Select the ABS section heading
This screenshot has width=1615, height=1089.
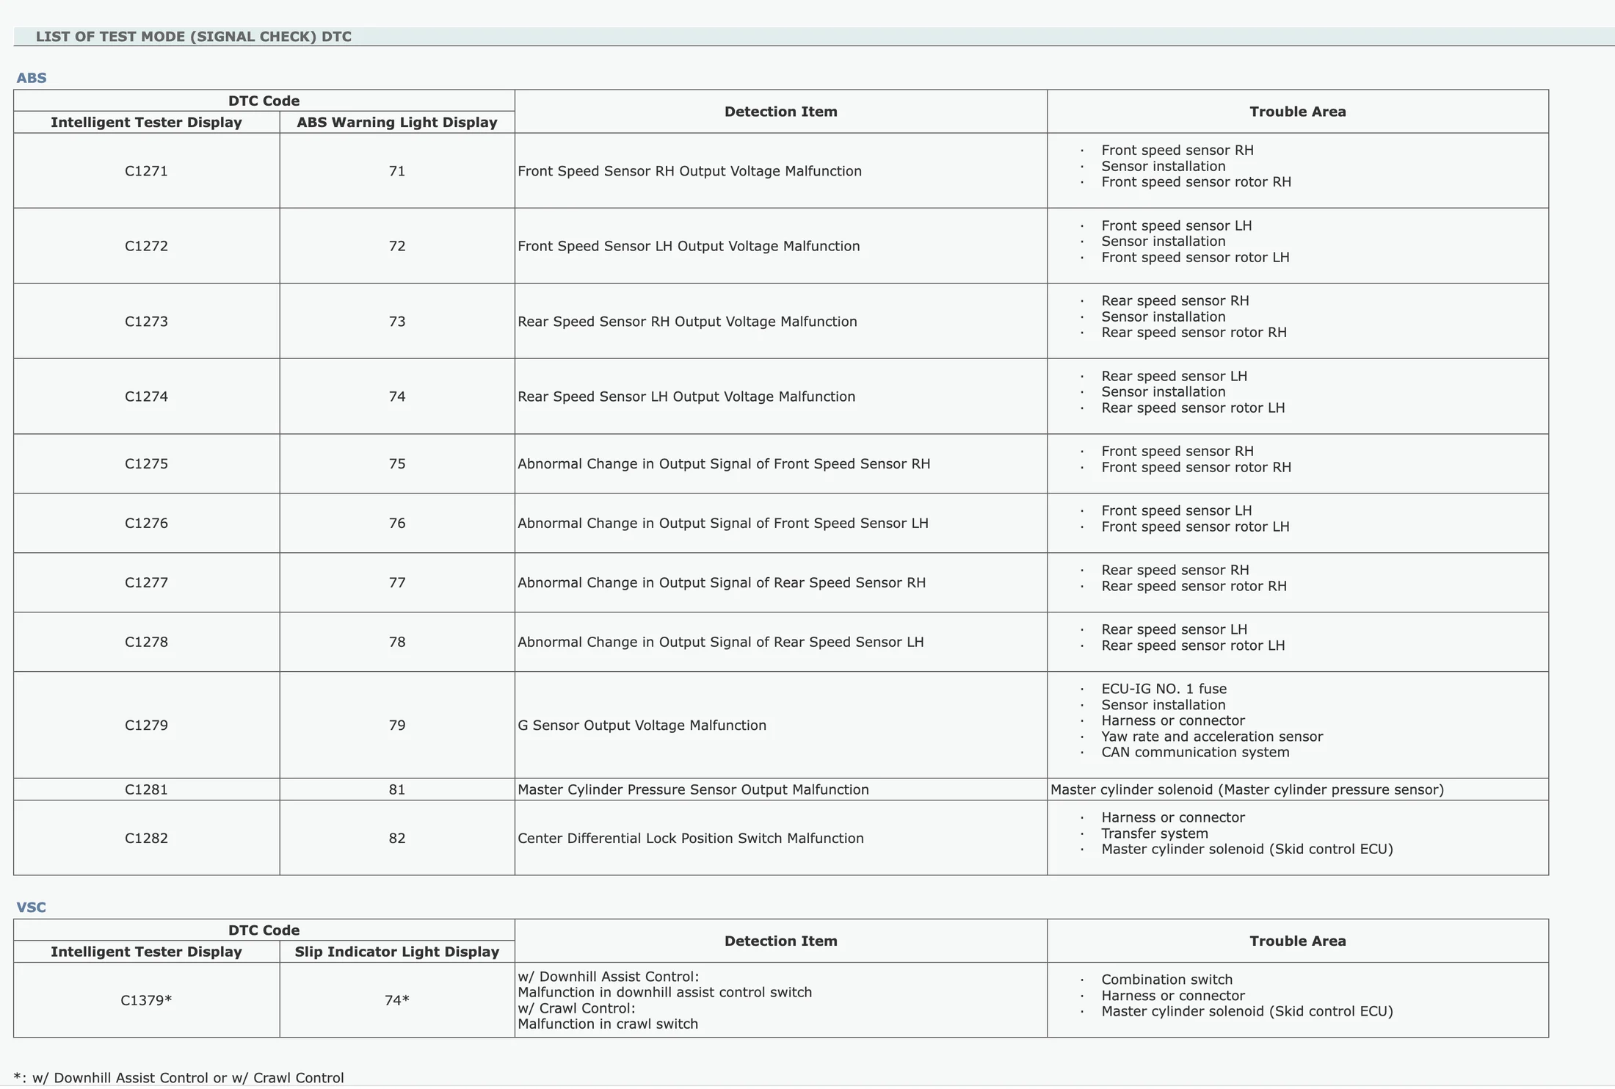pos(32,78)
